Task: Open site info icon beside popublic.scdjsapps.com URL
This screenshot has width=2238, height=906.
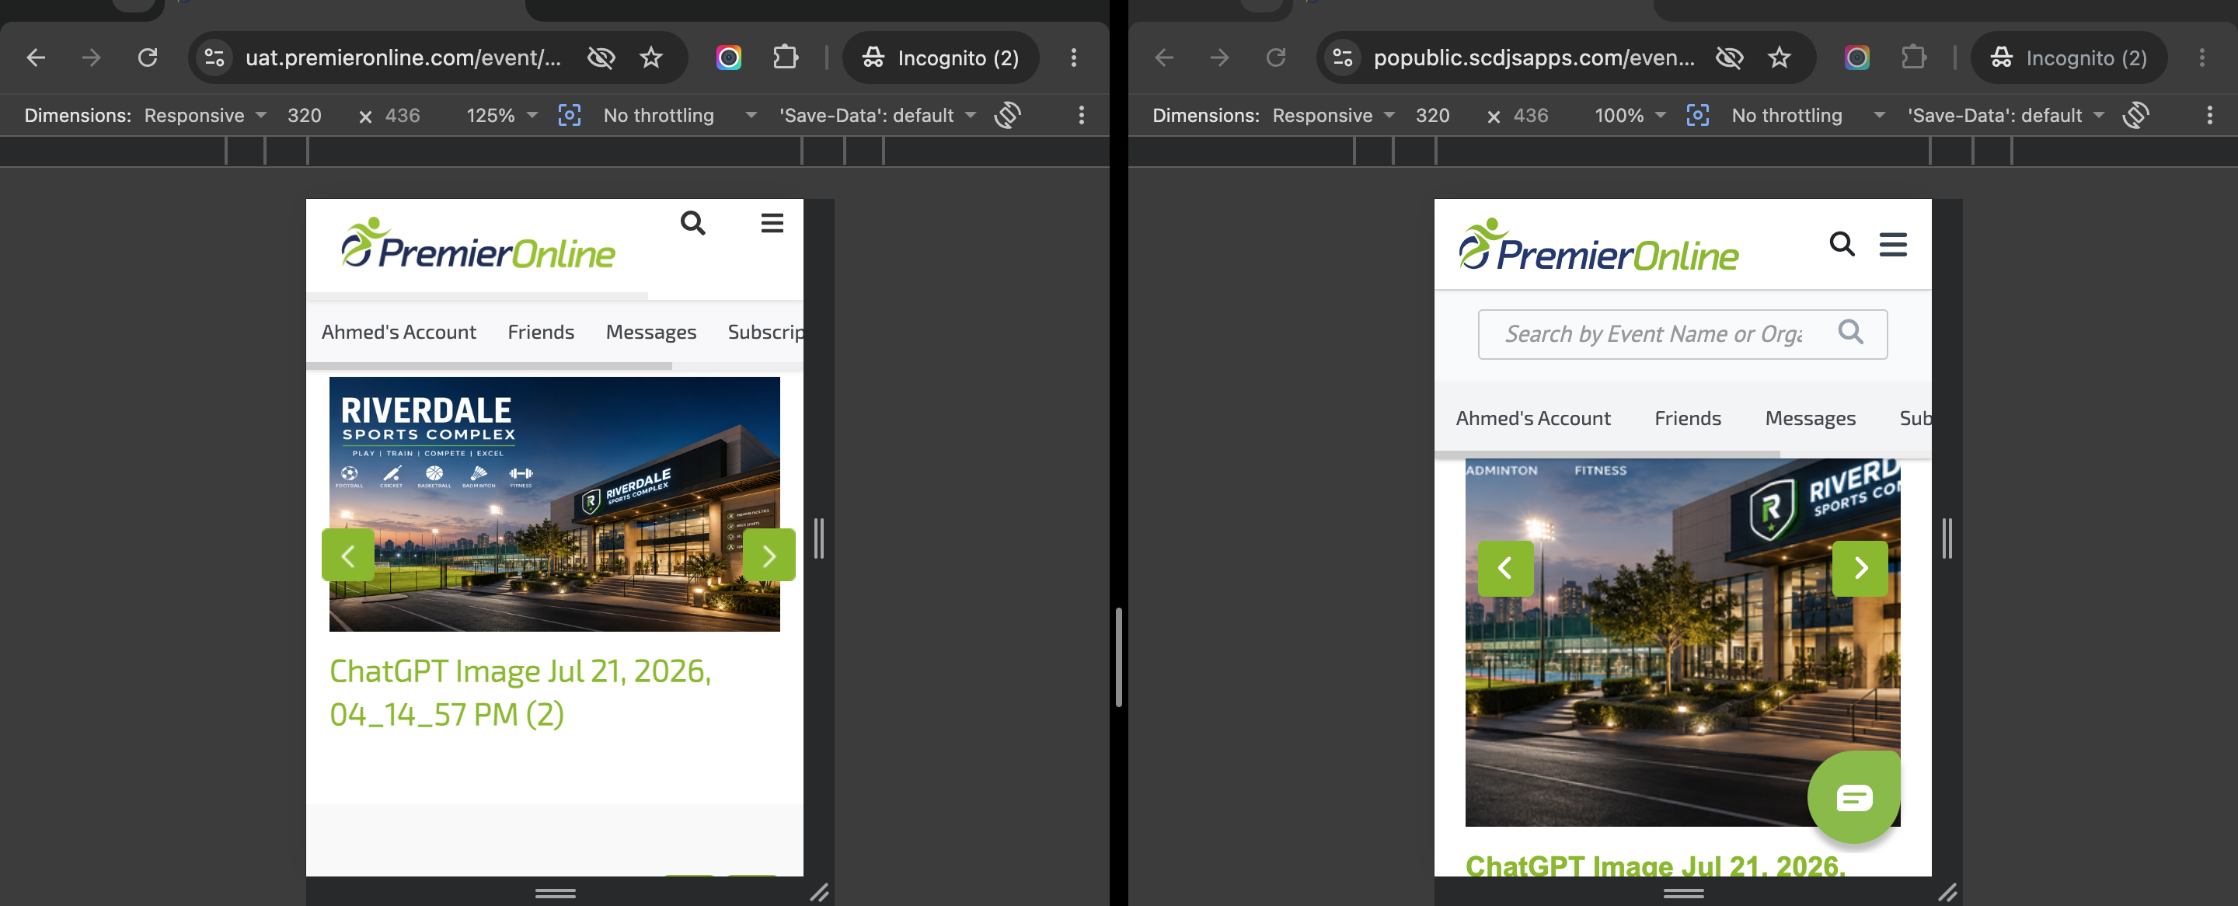Action: click(1343, 57)
